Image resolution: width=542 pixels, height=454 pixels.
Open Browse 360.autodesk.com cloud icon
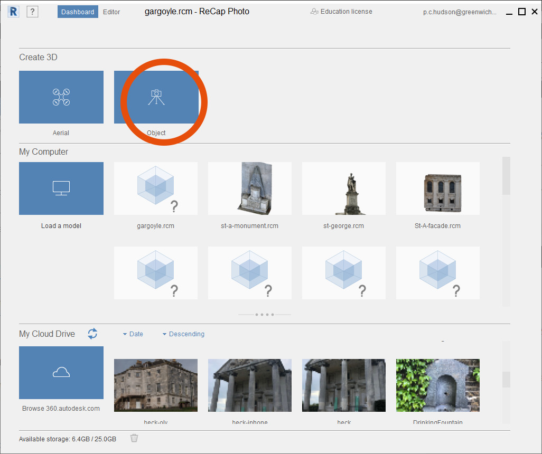pyautogui.click(x=61, y=373)
